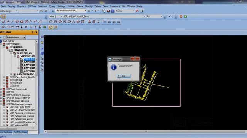Click the Draft Explorer vertical scrollbar
247x138 pixels.
[36, 59]
